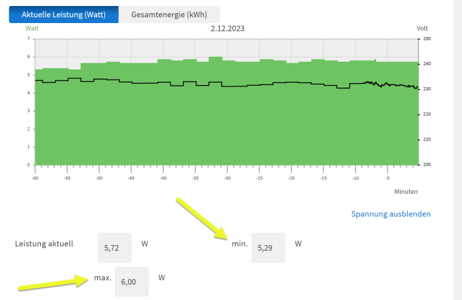Click the Spannung ausblenden link

pyautogui.click(x=391, y=214)
